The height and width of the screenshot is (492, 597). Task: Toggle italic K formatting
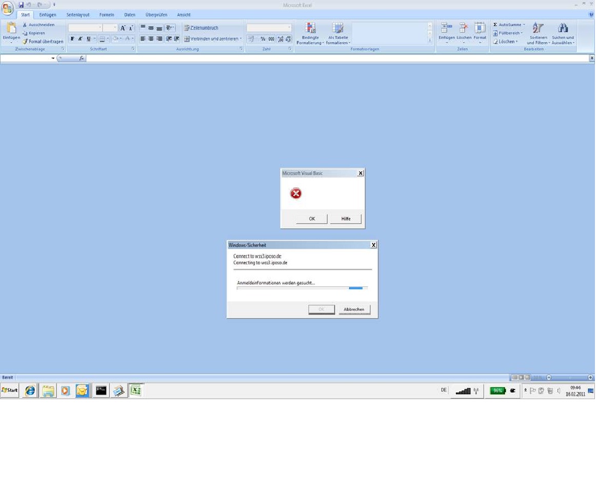[81, 39]
